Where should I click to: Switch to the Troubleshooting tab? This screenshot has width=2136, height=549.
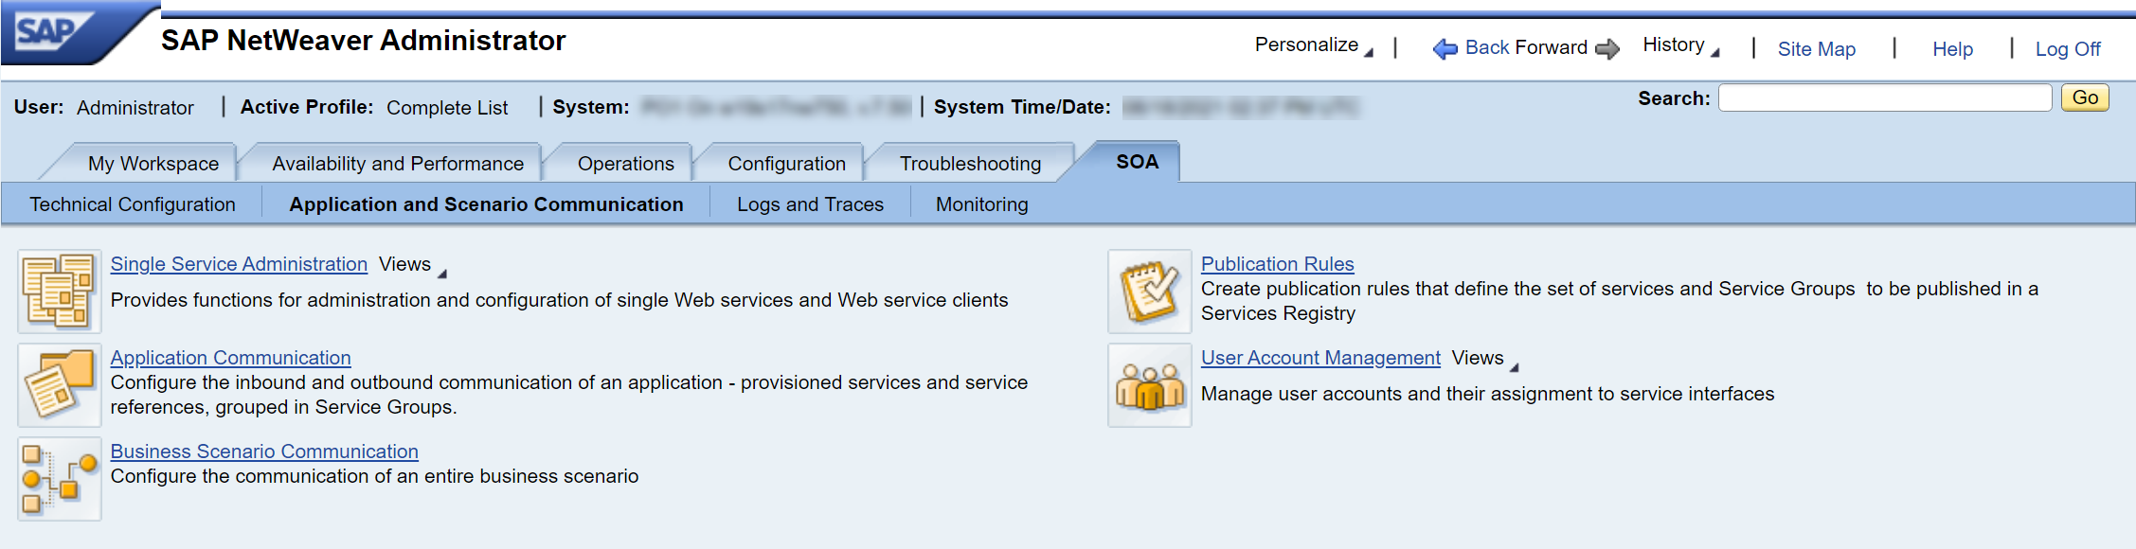[970, 164]
